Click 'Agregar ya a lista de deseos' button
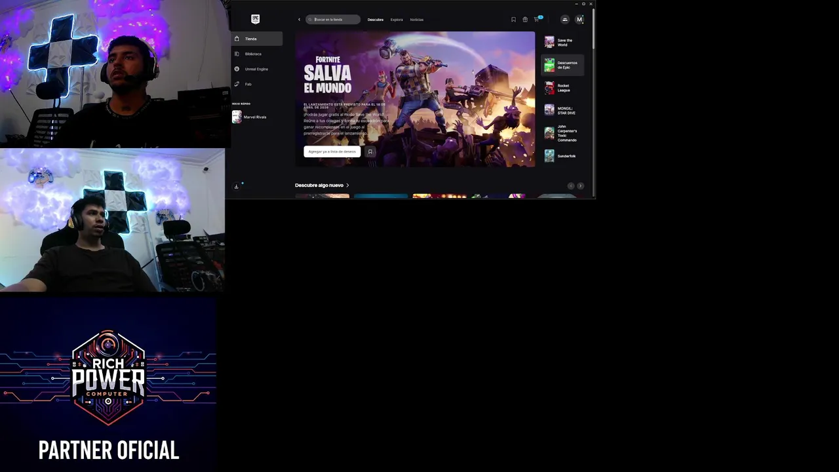 [x=332, y=151]
